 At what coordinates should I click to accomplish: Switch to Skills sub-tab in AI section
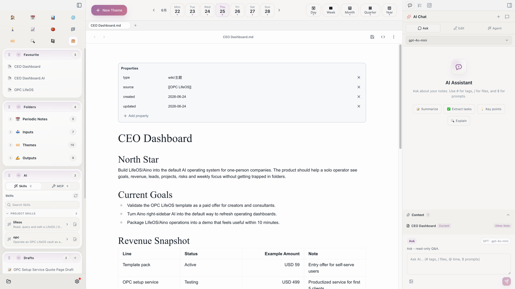pyautogui.click(x=23, y=186)
